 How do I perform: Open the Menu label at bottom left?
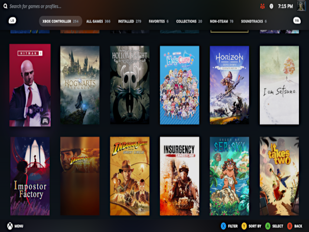click(19, 226)
